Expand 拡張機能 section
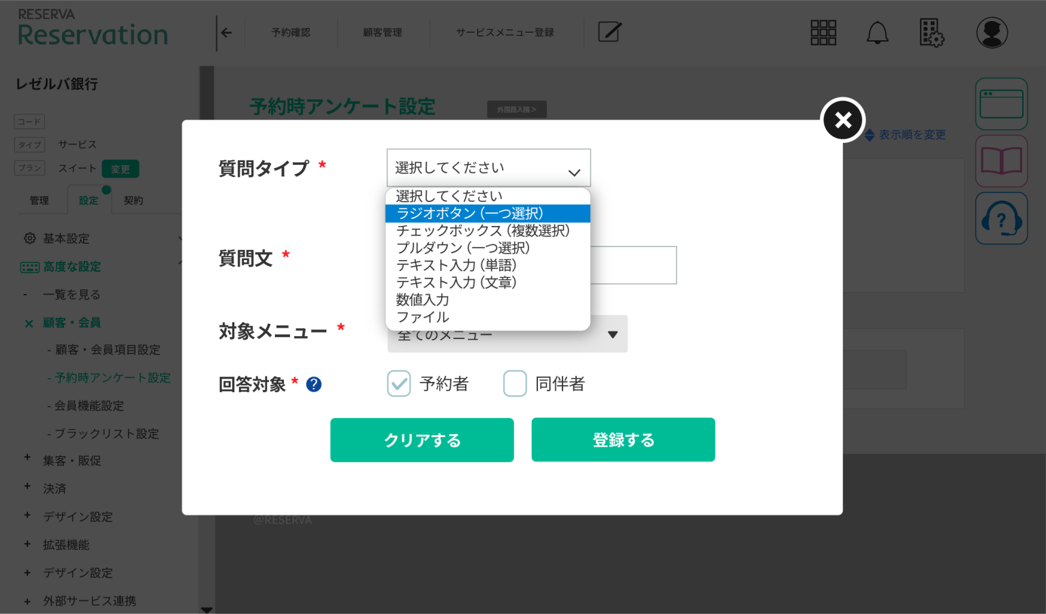Image resolution: width=1046 pixels, height=614 pixels. pyautogui.click(x=66, y=545)
